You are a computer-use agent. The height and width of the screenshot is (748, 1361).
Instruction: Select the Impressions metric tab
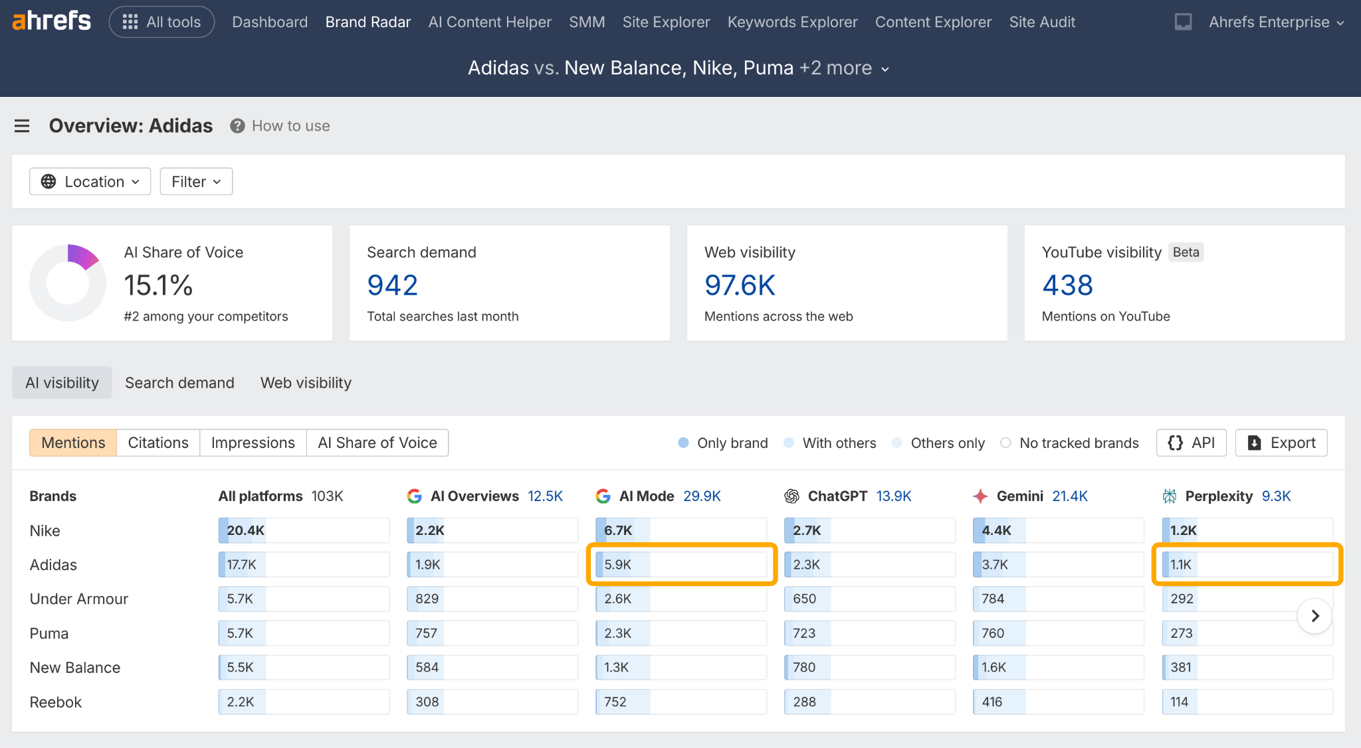(x=253, y=443)
